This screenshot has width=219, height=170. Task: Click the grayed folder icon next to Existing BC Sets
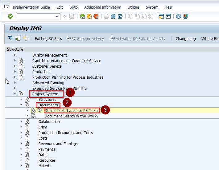point(25,38)
